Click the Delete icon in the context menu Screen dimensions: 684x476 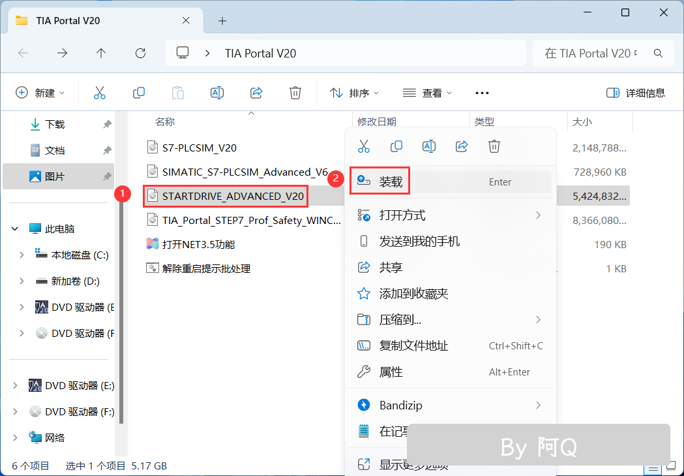tap(494, 146)
